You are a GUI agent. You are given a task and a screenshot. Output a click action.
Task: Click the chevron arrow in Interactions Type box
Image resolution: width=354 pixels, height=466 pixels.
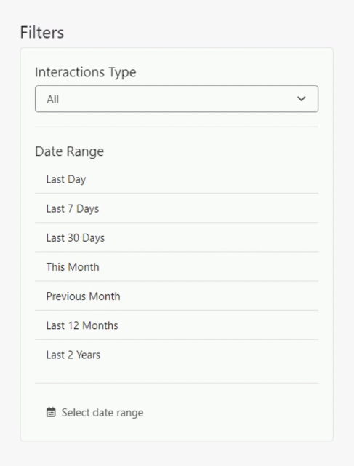pyautogui.click(x=301, y=99)
